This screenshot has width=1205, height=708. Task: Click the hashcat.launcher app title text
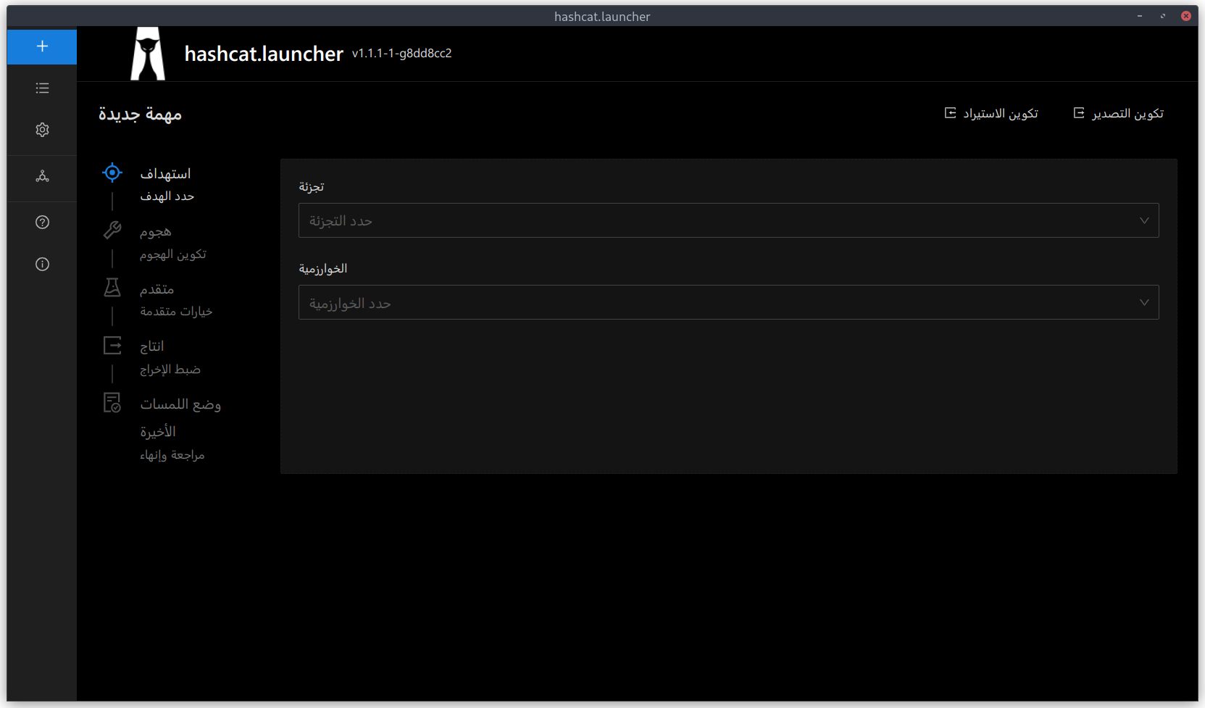[264, 54]
